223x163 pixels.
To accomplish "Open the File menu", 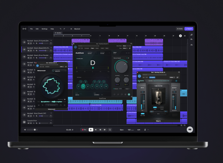I will point(32,29).
